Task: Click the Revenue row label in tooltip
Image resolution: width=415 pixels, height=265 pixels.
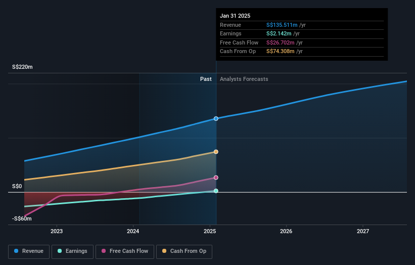Action: point(230,25)
